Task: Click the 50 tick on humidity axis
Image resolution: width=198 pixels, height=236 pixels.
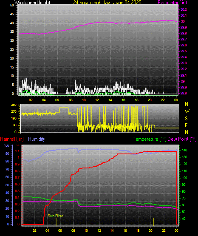Action: (7, 185)
